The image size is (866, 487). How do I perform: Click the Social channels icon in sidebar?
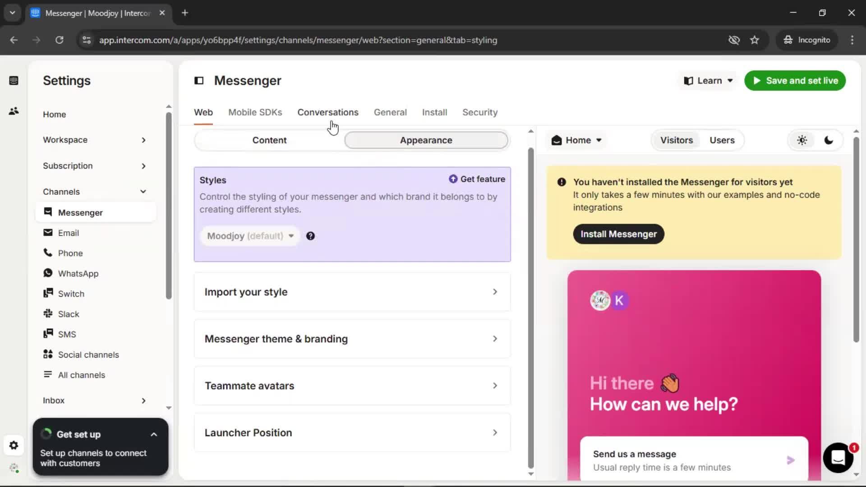pyautogui.click(x=48, y=354)
